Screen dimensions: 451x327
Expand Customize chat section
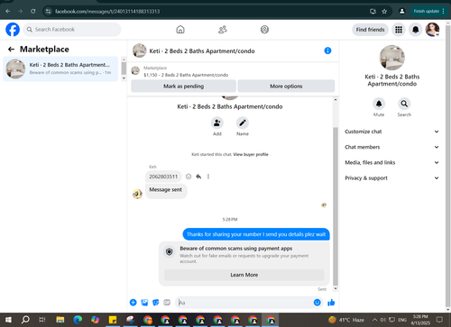pyautogui.click(x=391, y=132)
